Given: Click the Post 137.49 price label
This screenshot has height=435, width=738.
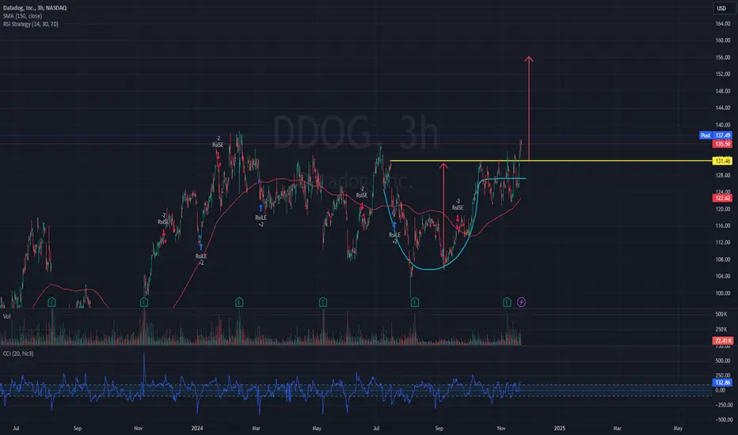Looking at the screenshot, I should coord(715,135).
